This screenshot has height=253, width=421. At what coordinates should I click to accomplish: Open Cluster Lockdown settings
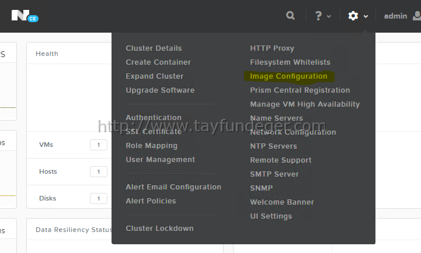coord(159,229)
